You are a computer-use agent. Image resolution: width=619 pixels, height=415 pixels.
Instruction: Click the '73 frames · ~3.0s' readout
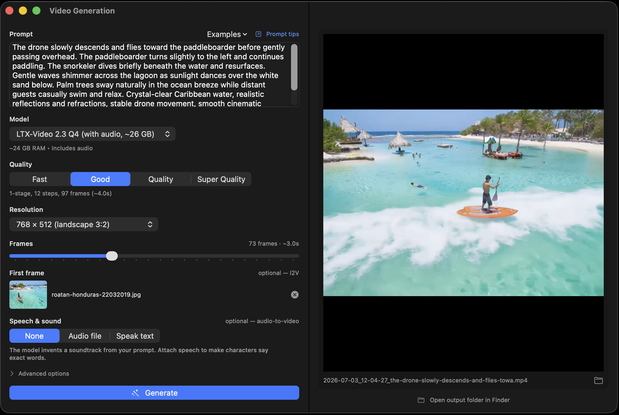pos(274,244)
